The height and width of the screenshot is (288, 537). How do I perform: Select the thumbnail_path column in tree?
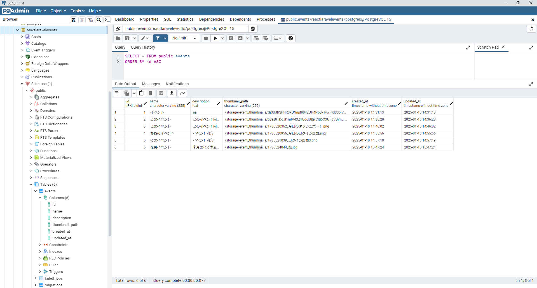pyautogui.click(x=65, y=225)
